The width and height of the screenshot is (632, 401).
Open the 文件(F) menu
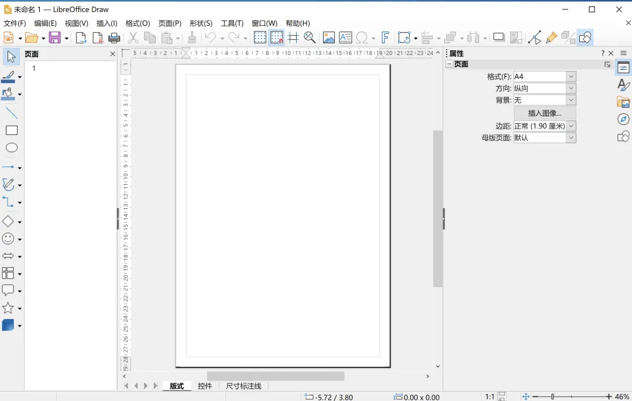point(15,23)
